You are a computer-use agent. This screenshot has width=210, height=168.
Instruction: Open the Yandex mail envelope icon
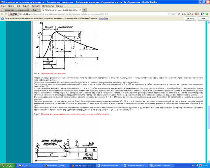click(184, 14)
